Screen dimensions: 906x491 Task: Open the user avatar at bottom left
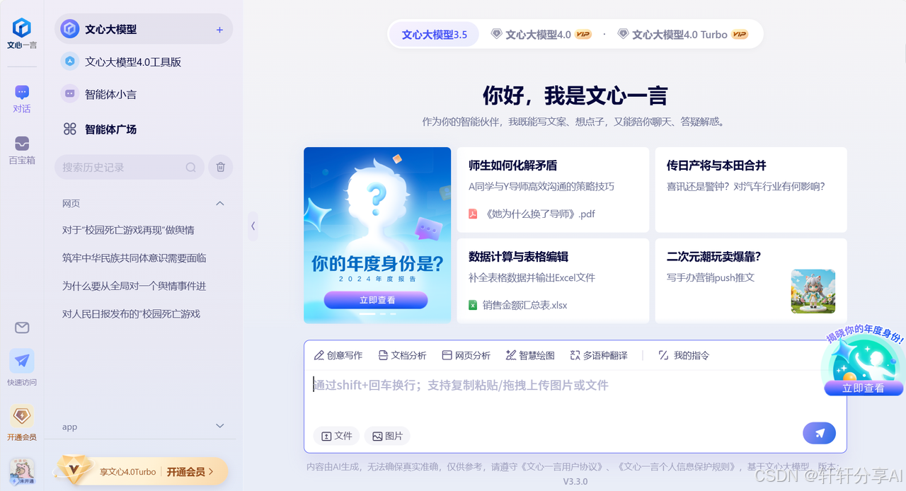click(x=22, y=470)
